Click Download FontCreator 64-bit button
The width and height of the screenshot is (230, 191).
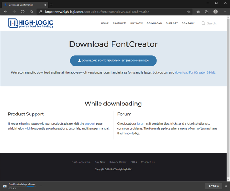(x=113, y=61)
